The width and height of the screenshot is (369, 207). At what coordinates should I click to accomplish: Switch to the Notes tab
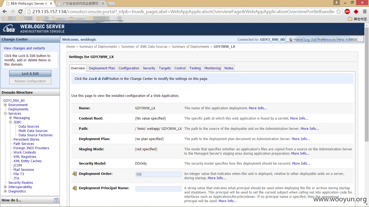coord(229,68)
